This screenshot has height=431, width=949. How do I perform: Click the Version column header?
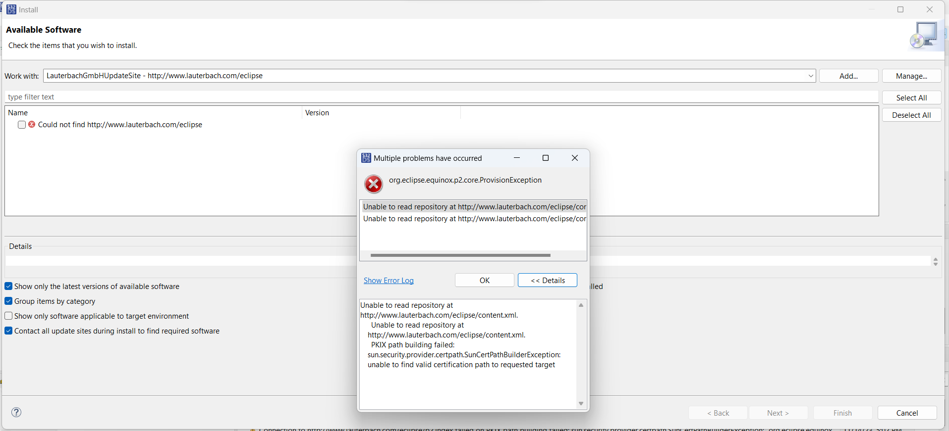(x=381, y=113)
